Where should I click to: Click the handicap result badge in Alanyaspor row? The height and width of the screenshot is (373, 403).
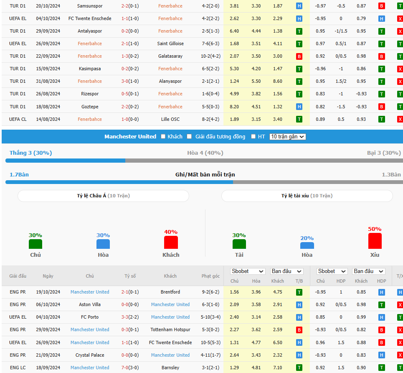(x=381, y=82)
